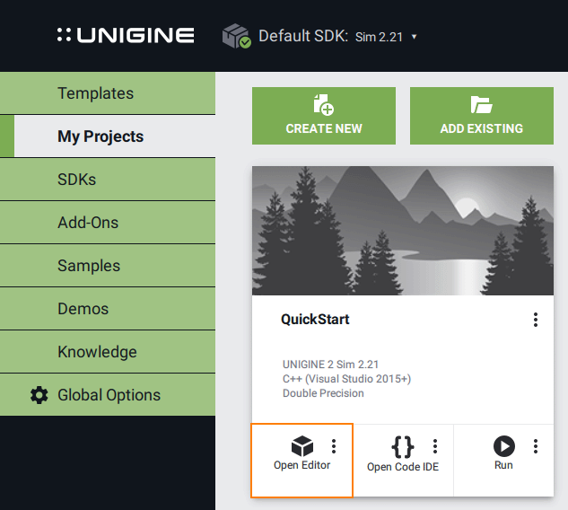The image size is (568, 510).
Task: Click the Open Code IDE button
Action: click(403, 461)
